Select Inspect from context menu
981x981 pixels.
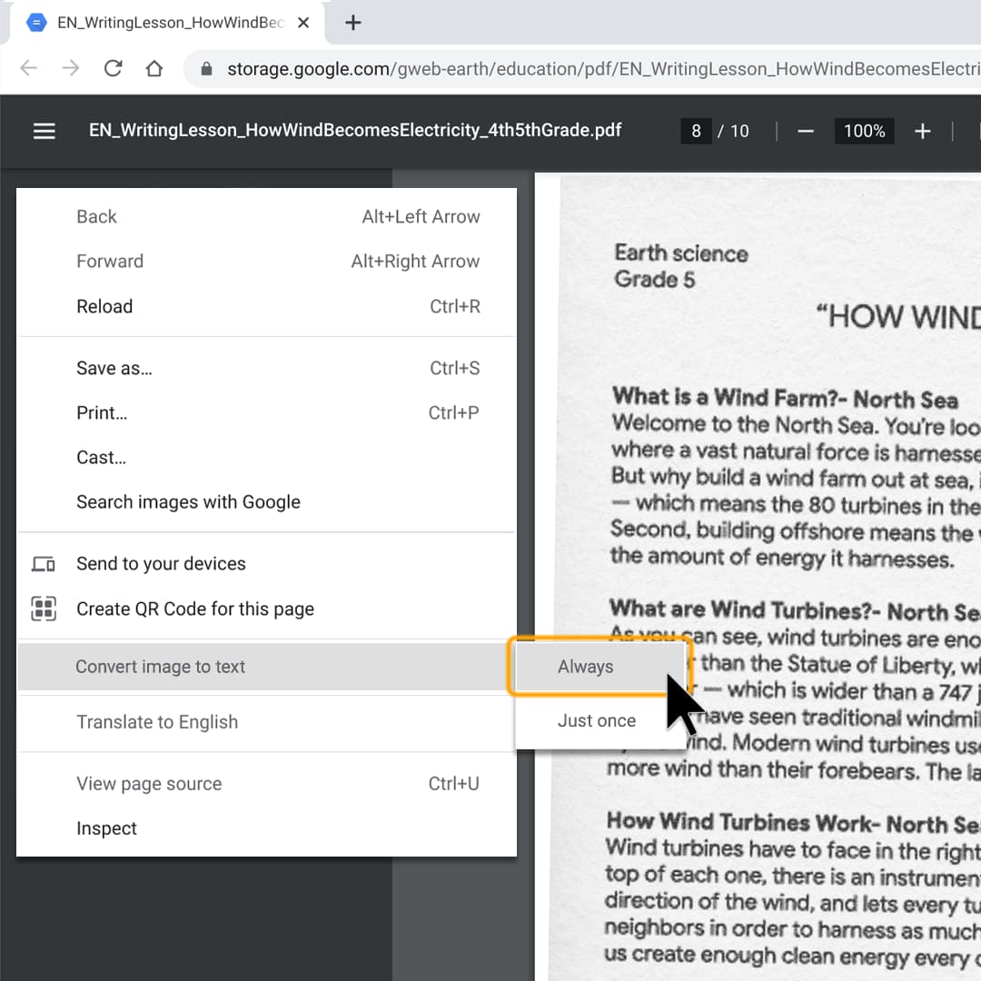pyautogui.click(x=266, y=828)
